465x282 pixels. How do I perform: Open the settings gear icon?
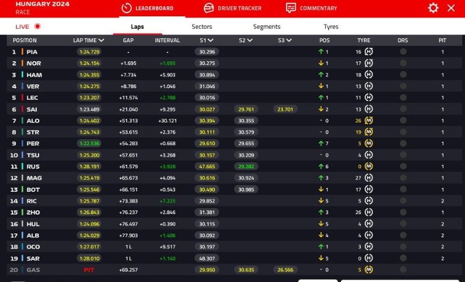click(x=433, y=8)
